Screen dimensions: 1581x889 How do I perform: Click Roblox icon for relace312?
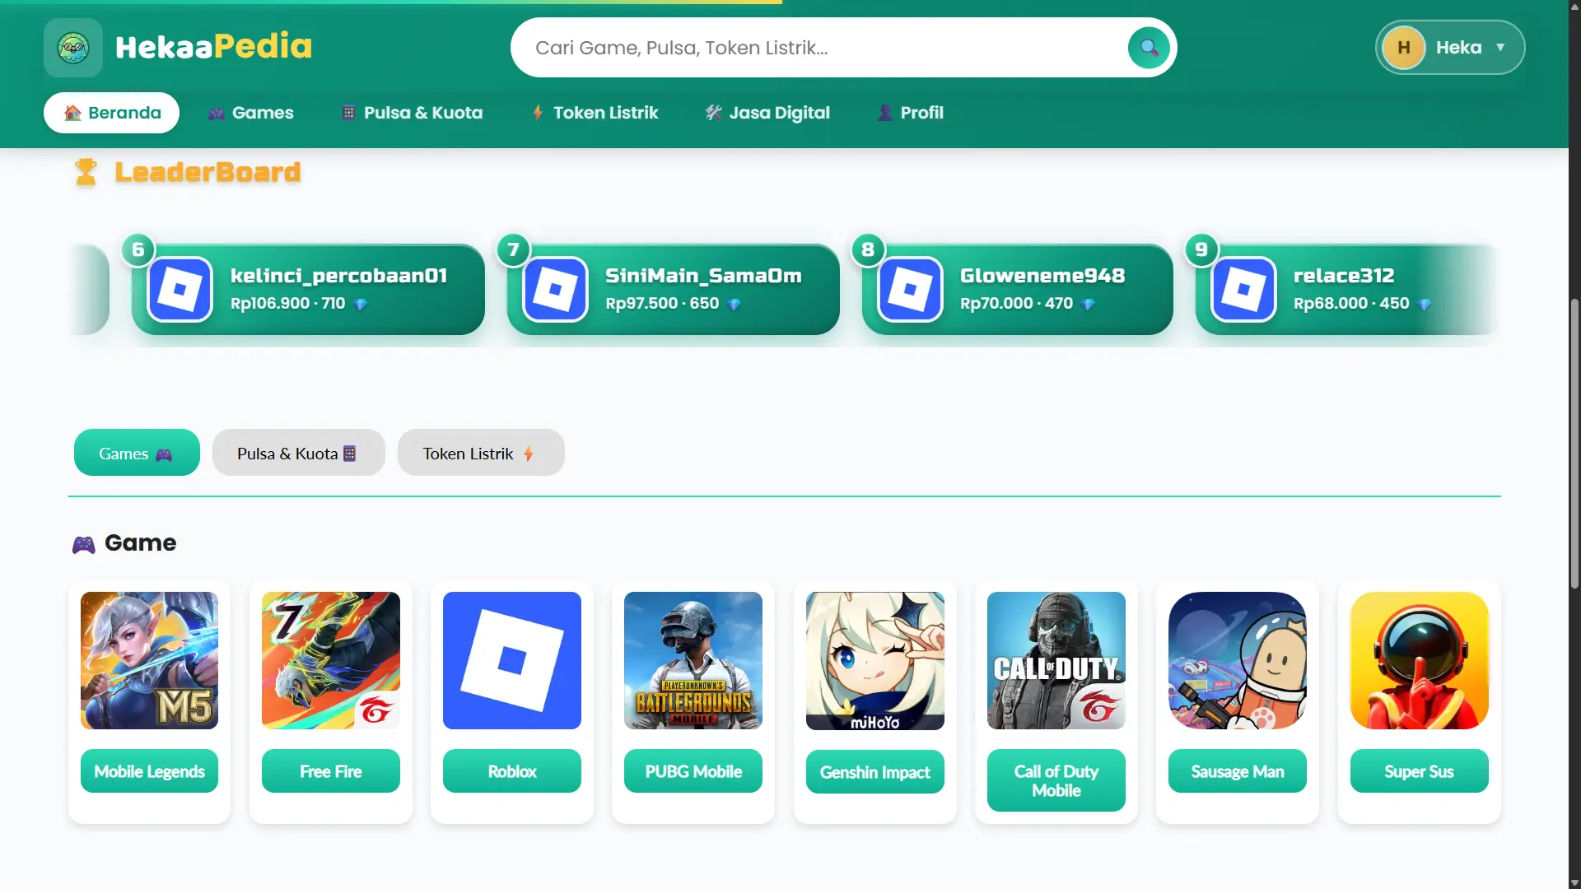pos(1243,290)
